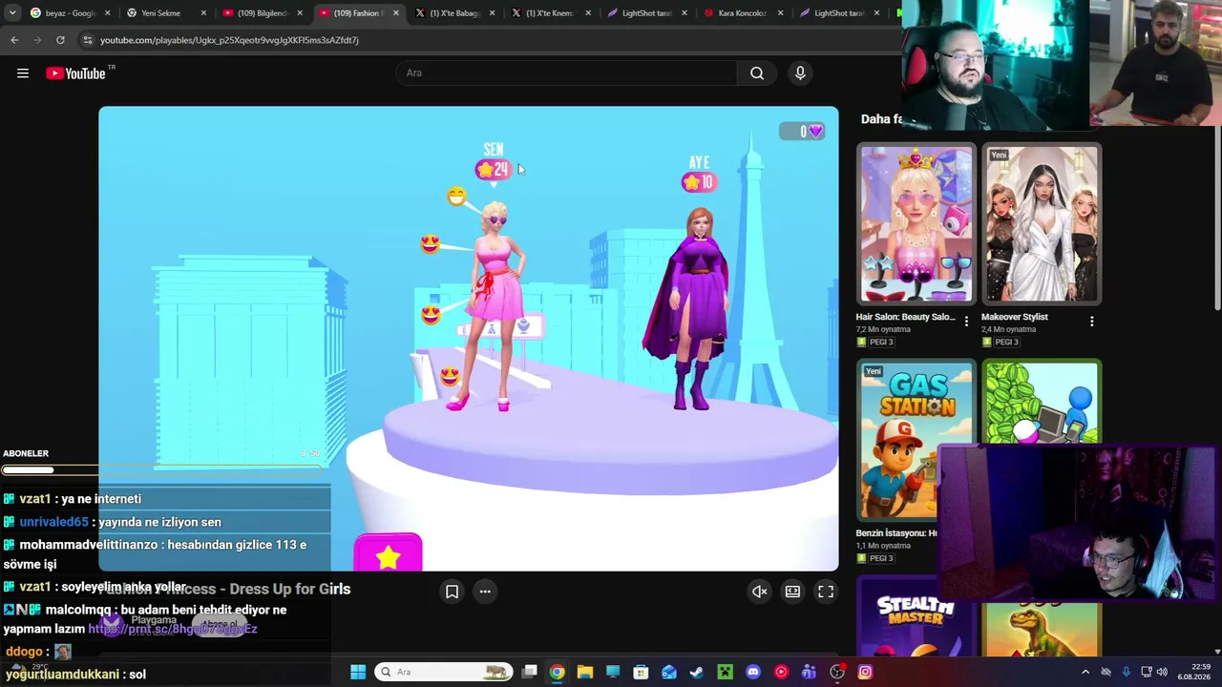Show hidden system tray icons
Image resolution: width=1222 pixels, height=687 pixels.
click(x=1085, y=672)
